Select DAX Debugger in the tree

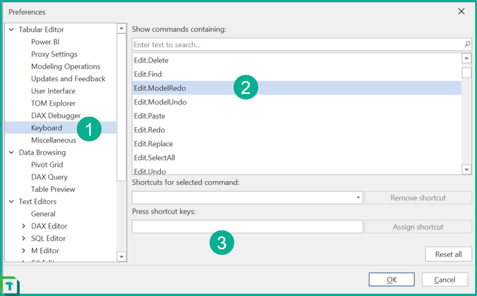[x=55, y=115]
